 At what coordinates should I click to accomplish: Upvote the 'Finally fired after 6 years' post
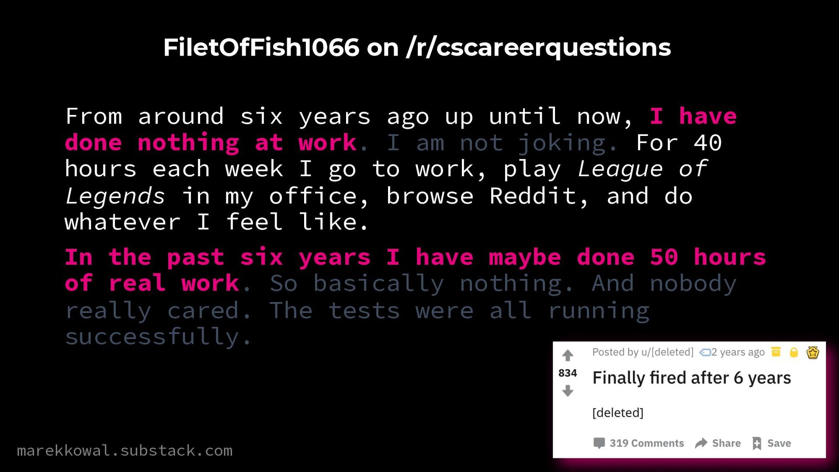(x=568, y=355)
